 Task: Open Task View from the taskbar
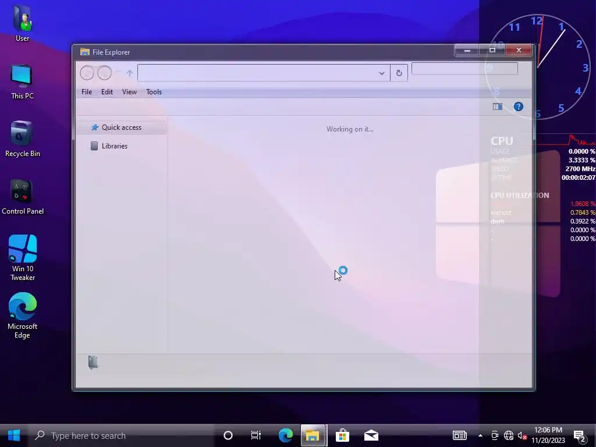coord(256,435)
